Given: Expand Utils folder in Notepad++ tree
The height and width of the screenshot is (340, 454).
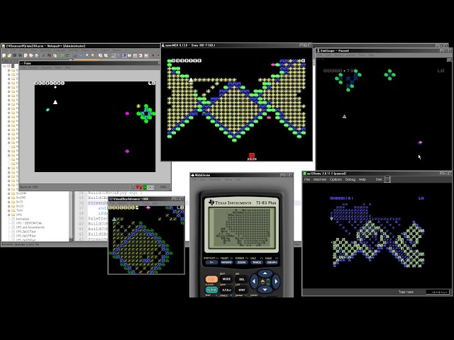Looking at the screenshot, I should click(9, 215).
